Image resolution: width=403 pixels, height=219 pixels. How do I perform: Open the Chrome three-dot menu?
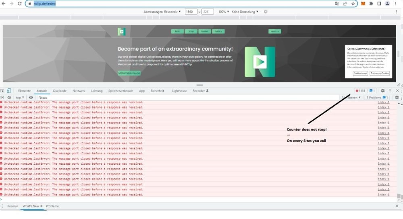(x=396, y=4)
